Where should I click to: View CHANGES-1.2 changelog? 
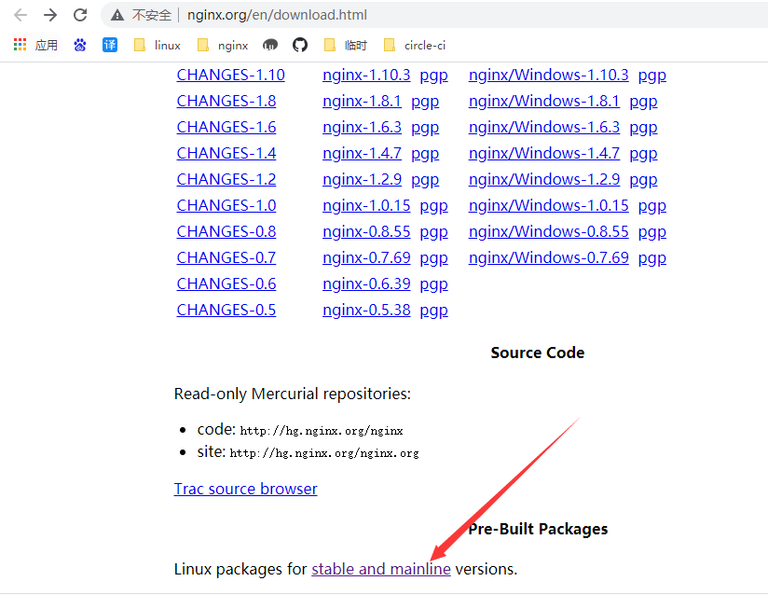[x=226, y=179]
